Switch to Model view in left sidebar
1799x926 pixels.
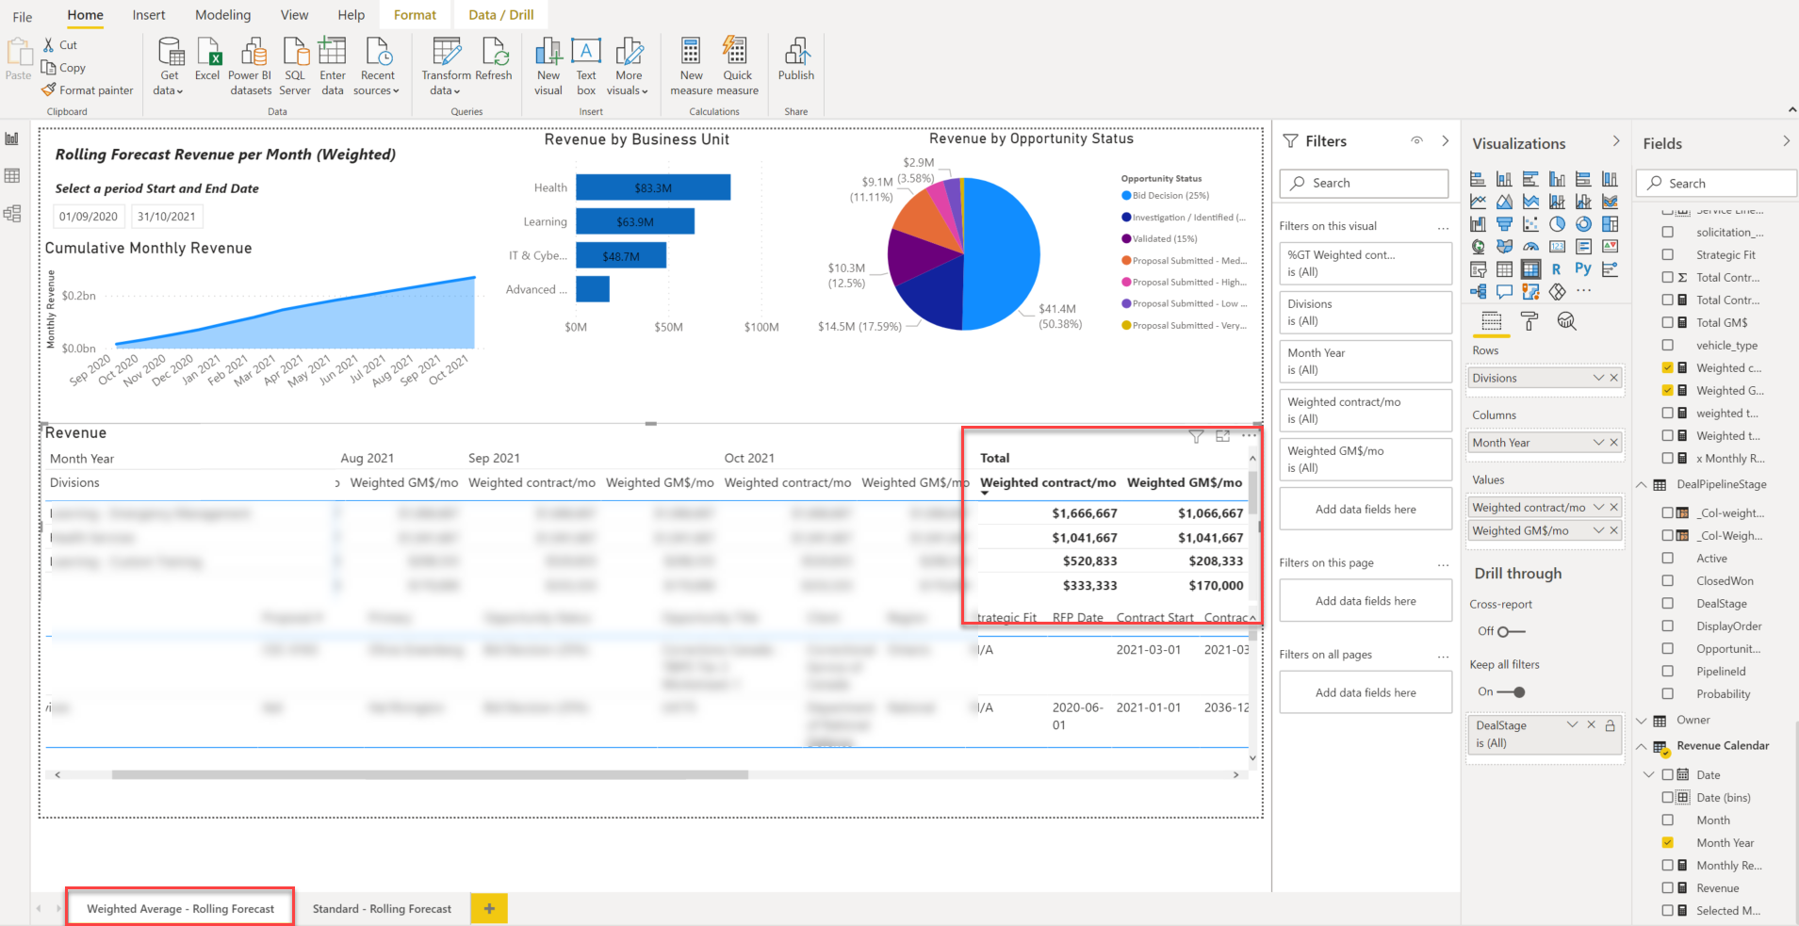12,214
